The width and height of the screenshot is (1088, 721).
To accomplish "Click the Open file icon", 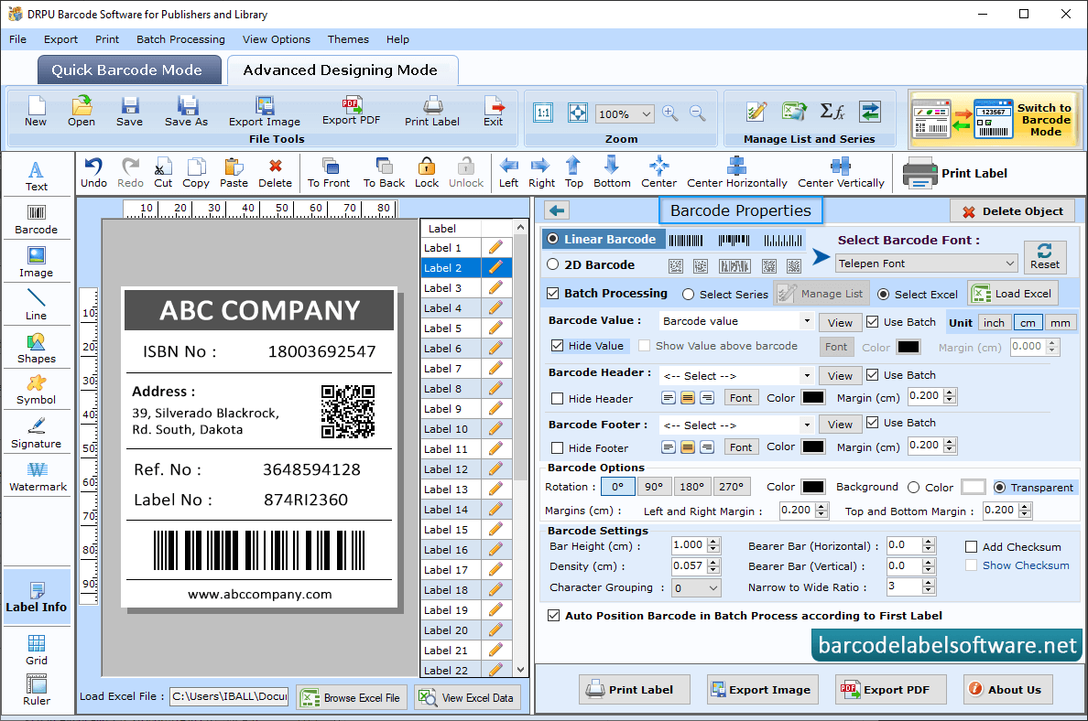I will (x=82, y=112).
